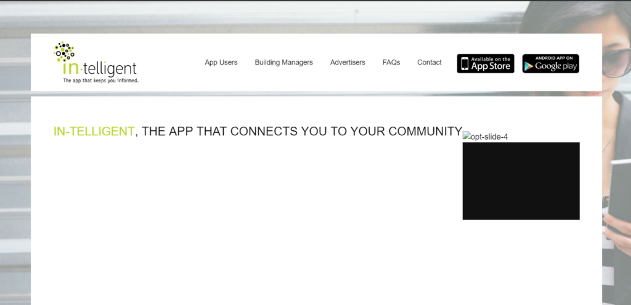Open the Contact page

tap(429, 62)
